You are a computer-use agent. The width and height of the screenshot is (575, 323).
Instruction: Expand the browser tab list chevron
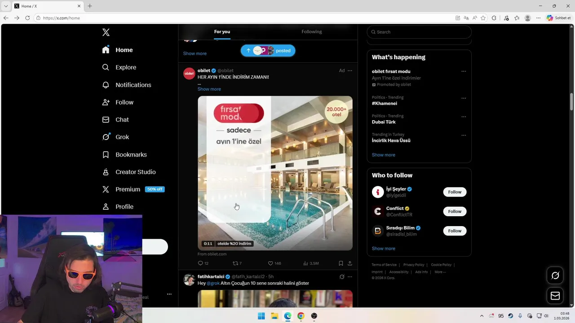5,6
